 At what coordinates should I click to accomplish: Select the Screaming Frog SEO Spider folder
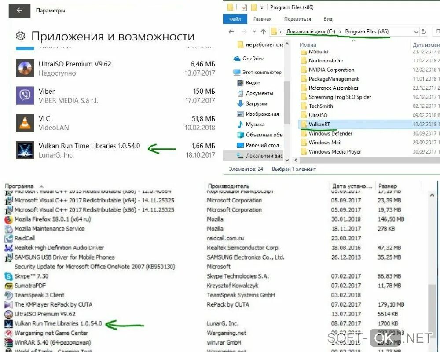pos(336,97)
